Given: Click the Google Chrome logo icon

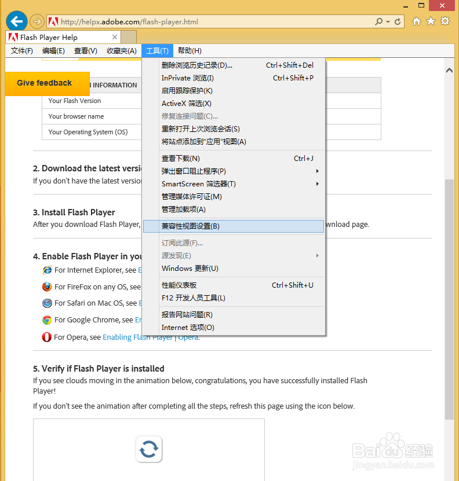Looking at the screenshot, I should click(x=47, y=320).
